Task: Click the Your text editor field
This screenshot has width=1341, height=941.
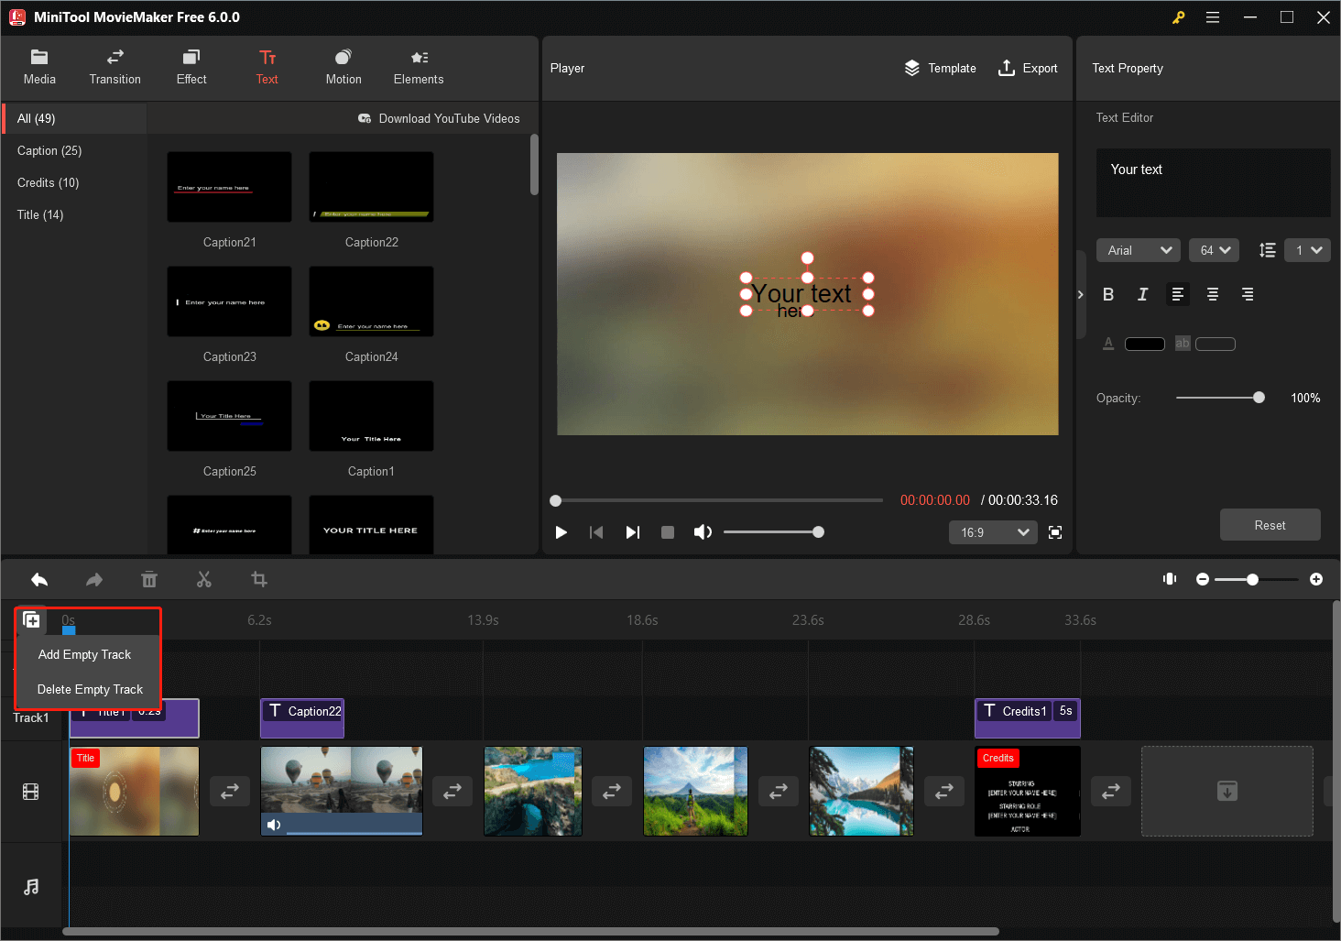Action: (x=1213, y=182)
